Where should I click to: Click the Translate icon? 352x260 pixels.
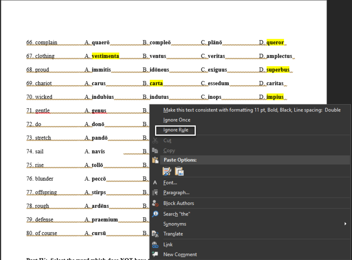155,234
